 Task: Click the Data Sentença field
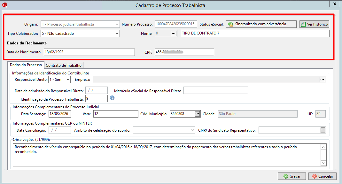pos(60,114)
